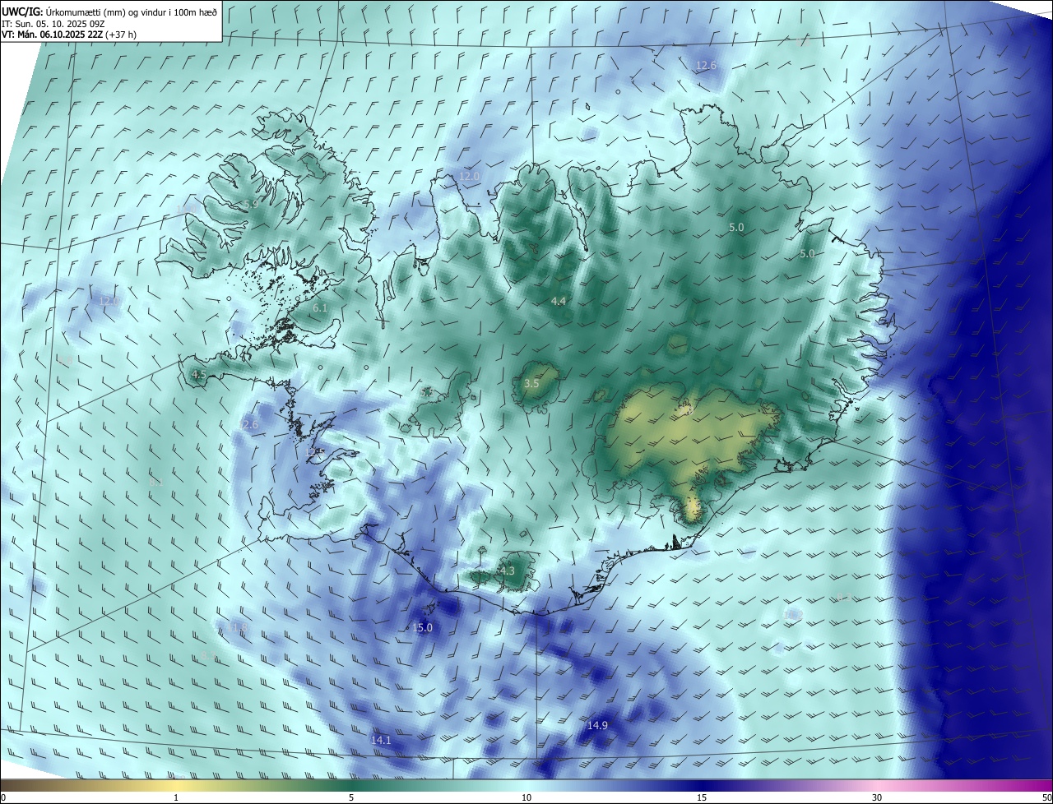The height and width of the screenshot is (804, 1053).
Task: Click the color scale tick label 10
Action: coord(526,797)
